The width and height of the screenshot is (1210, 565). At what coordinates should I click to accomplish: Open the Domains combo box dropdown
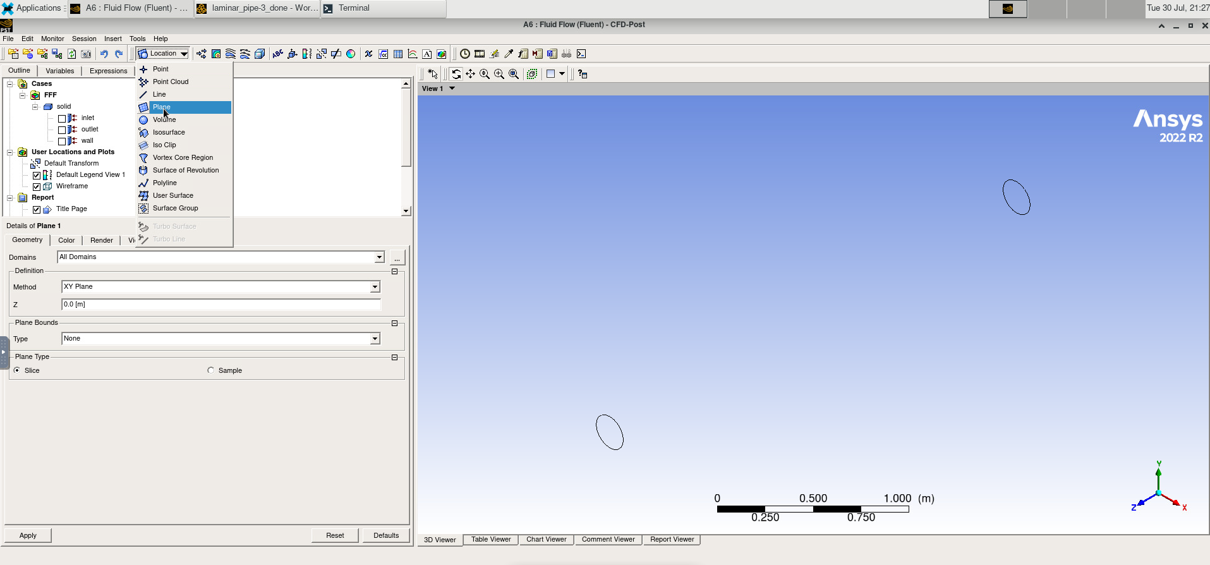click(x=379, y=257)
